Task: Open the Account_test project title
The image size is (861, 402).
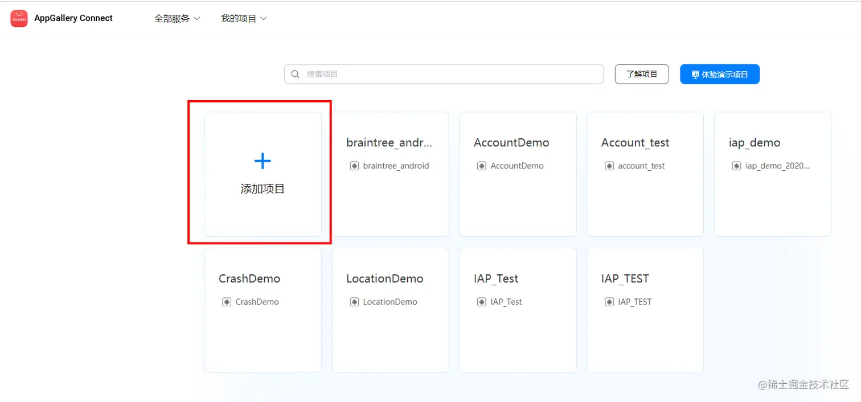Action: (x=635, y=142)
